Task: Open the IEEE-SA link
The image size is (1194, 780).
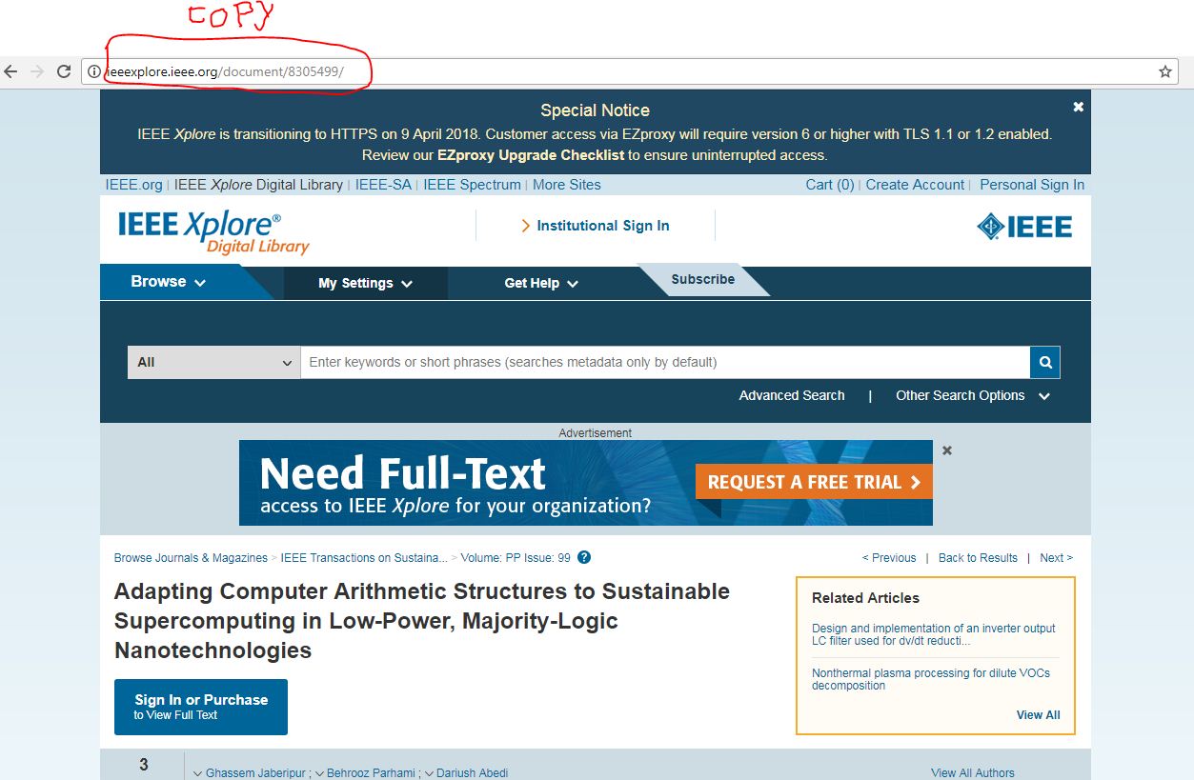Action: 383,185
